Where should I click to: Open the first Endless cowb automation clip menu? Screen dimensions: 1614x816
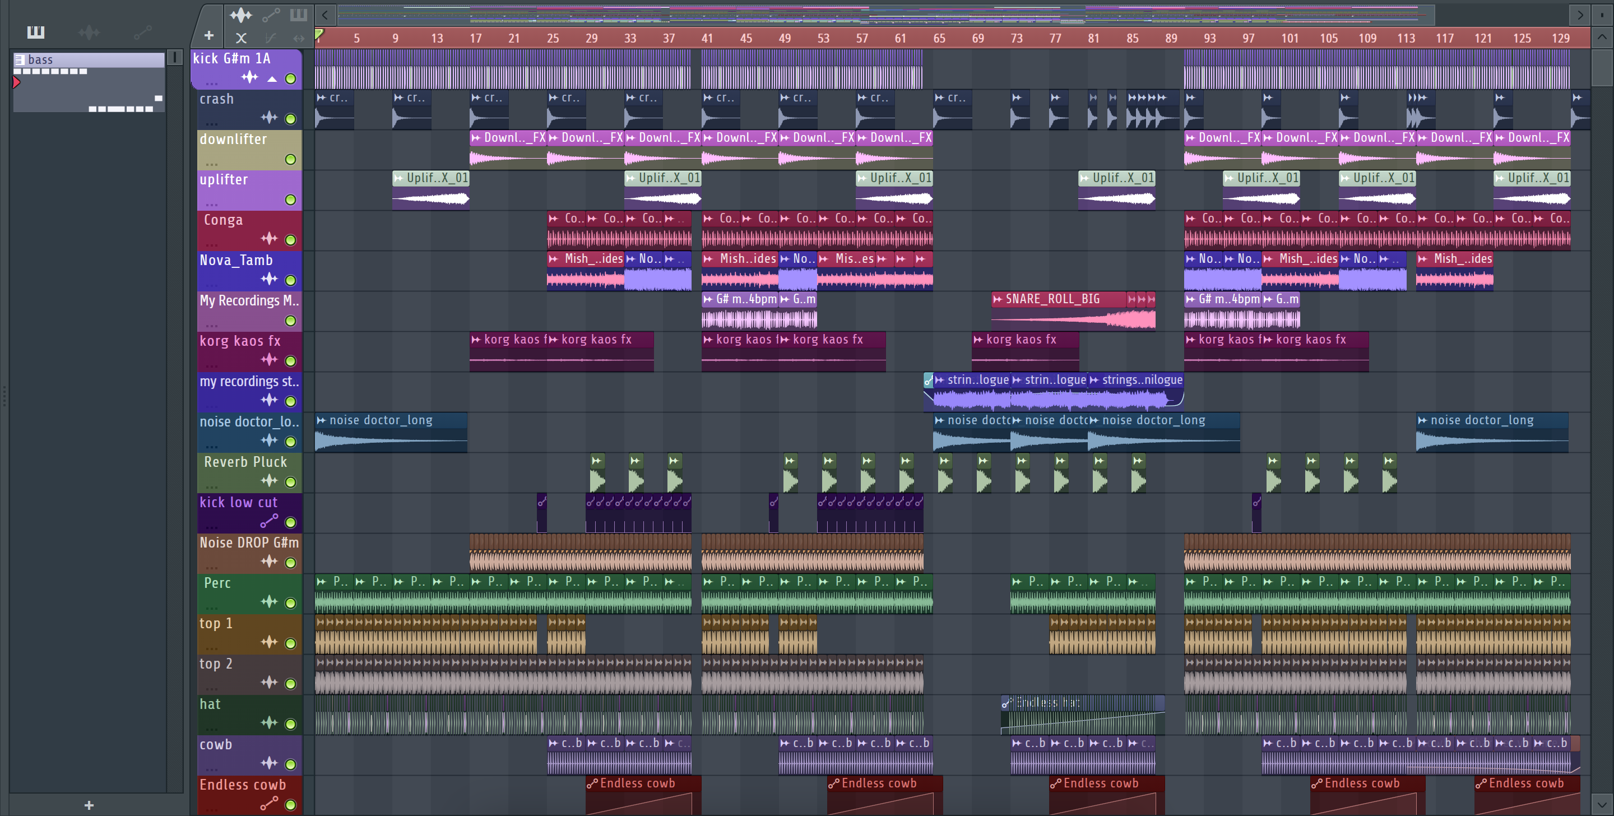592,783
